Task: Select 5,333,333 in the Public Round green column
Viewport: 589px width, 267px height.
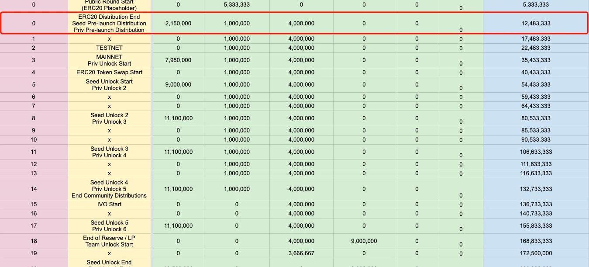Action: pos(237,5)
